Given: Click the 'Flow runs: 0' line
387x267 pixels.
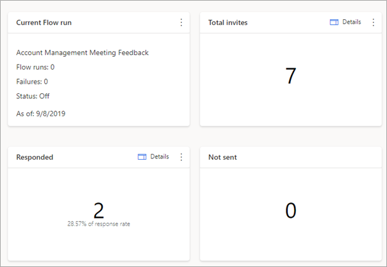Looking at the screenshot, I should (x=35, y=67).
